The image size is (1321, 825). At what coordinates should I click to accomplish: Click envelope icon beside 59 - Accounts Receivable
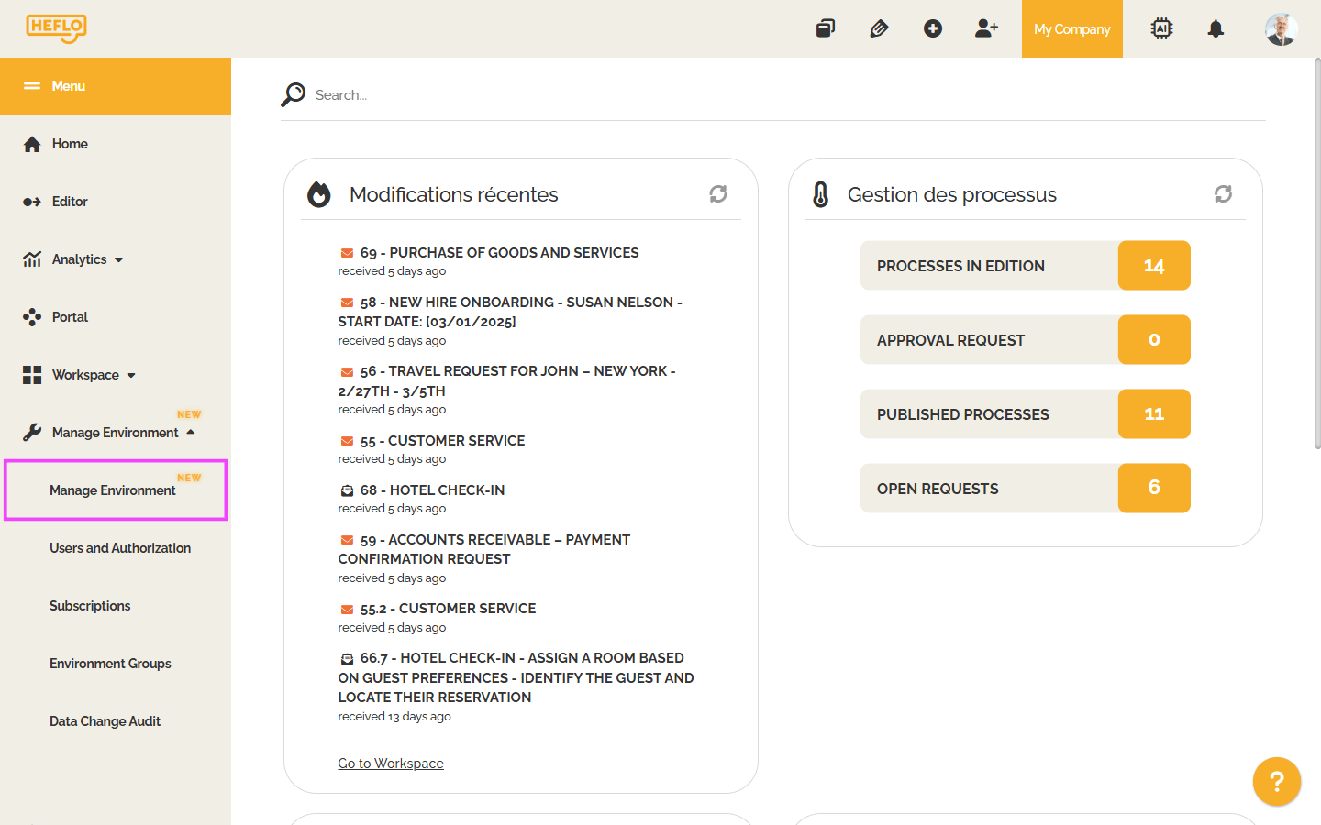click(347, 540)
